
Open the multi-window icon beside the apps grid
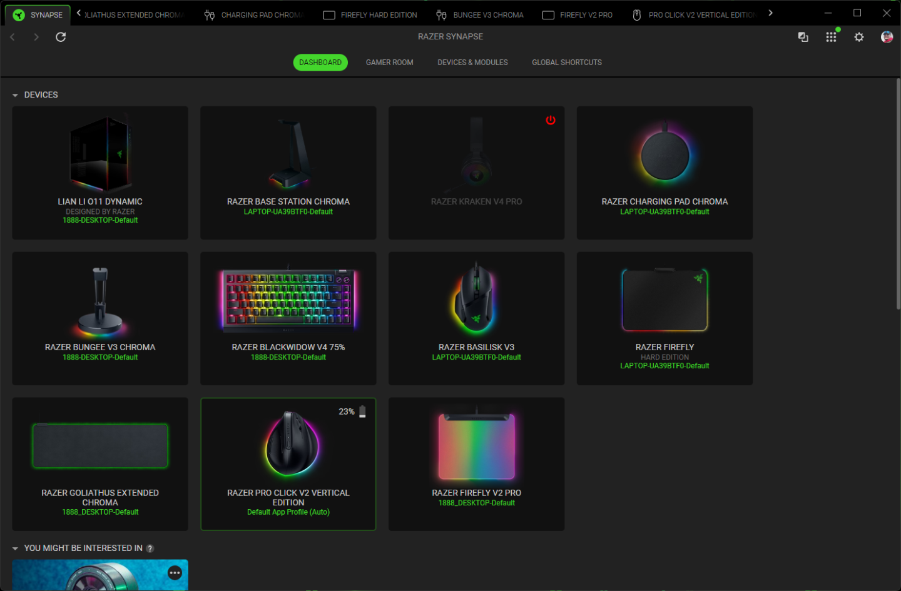tap(803, 37)
